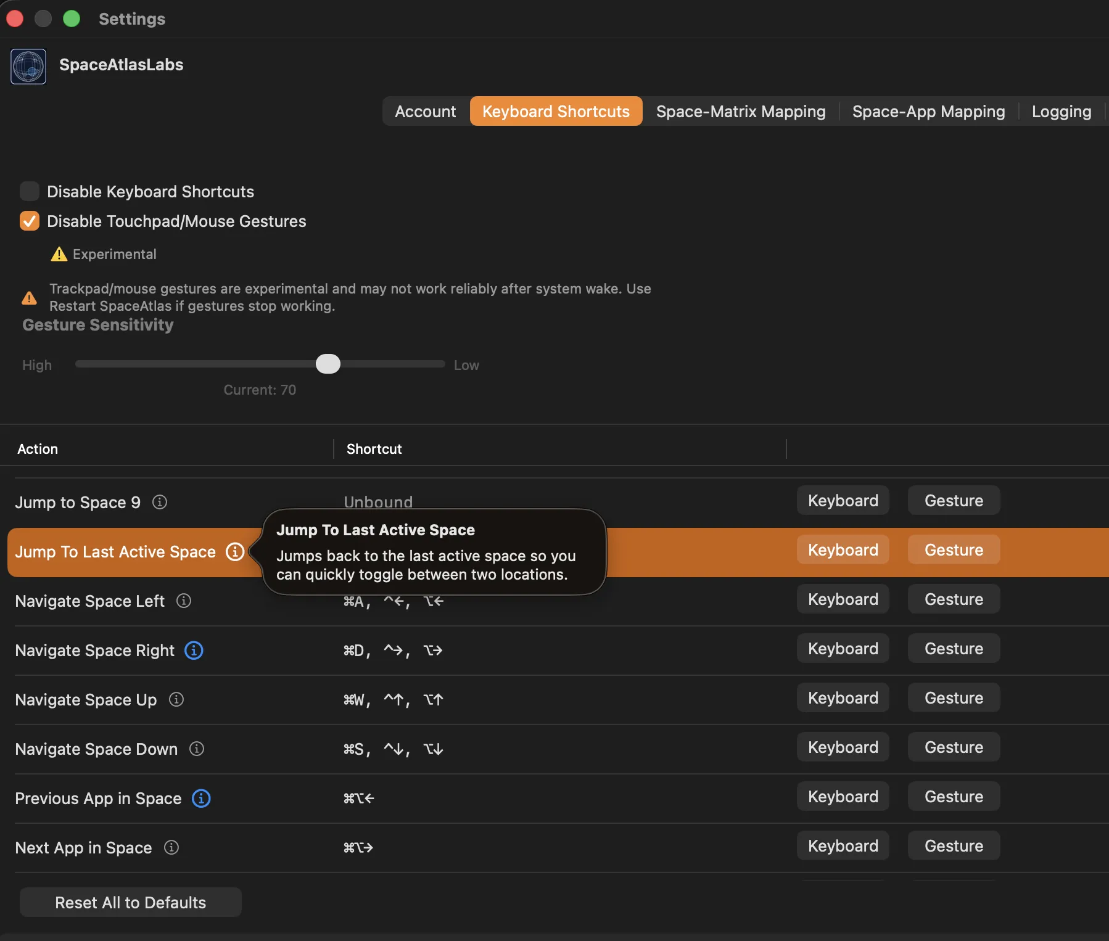Click the Unbound shortcut field
Image resolution: width=1109 pixels, height=941 pixels.
pyautogui.click(x=378, y=501)
